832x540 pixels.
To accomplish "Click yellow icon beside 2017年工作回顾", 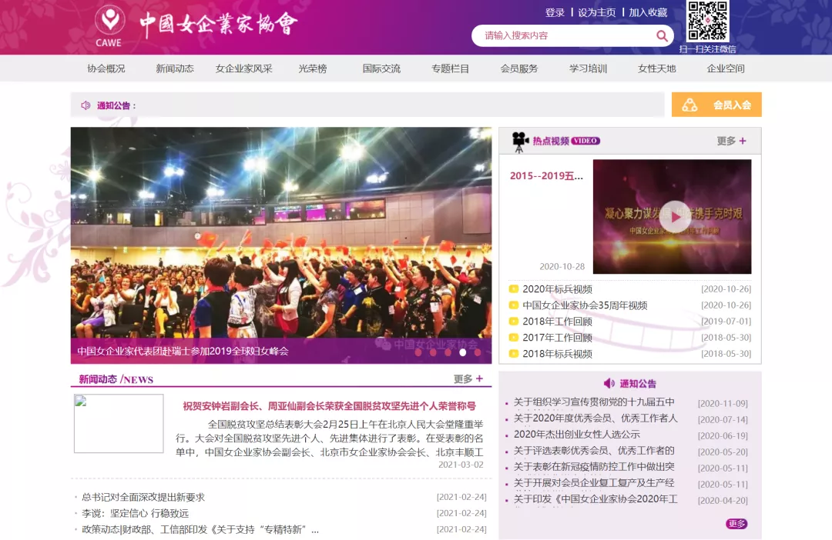I will [x=513, y=338].
